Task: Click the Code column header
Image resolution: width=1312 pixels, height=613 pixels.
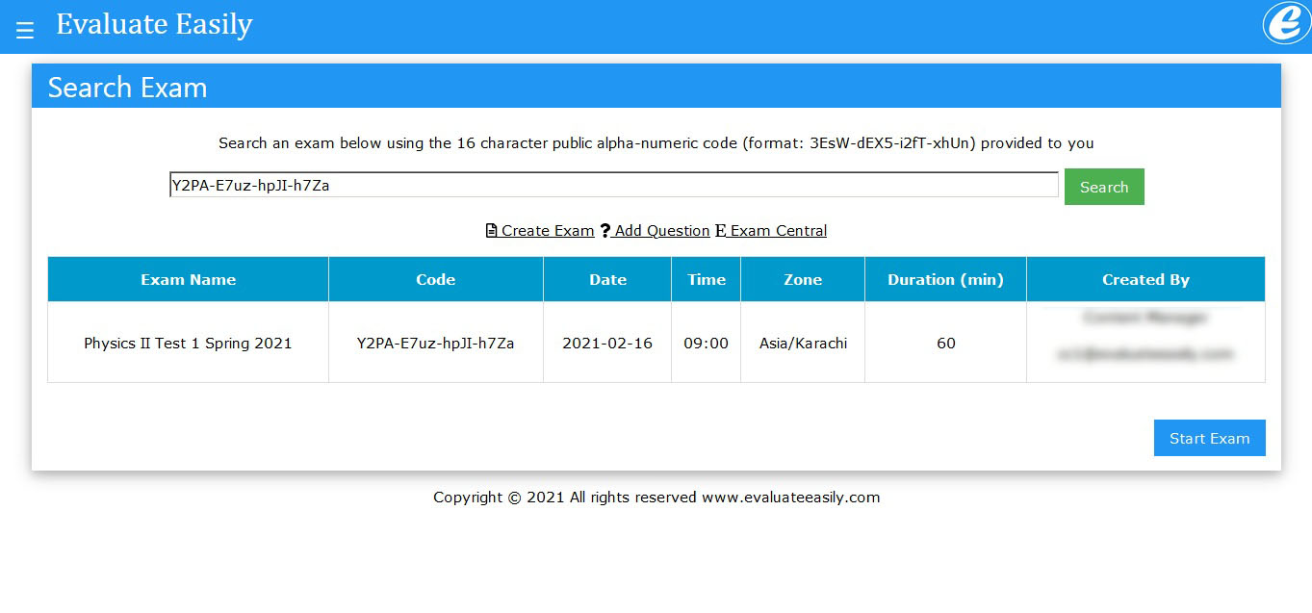Action: pos(435,280)
